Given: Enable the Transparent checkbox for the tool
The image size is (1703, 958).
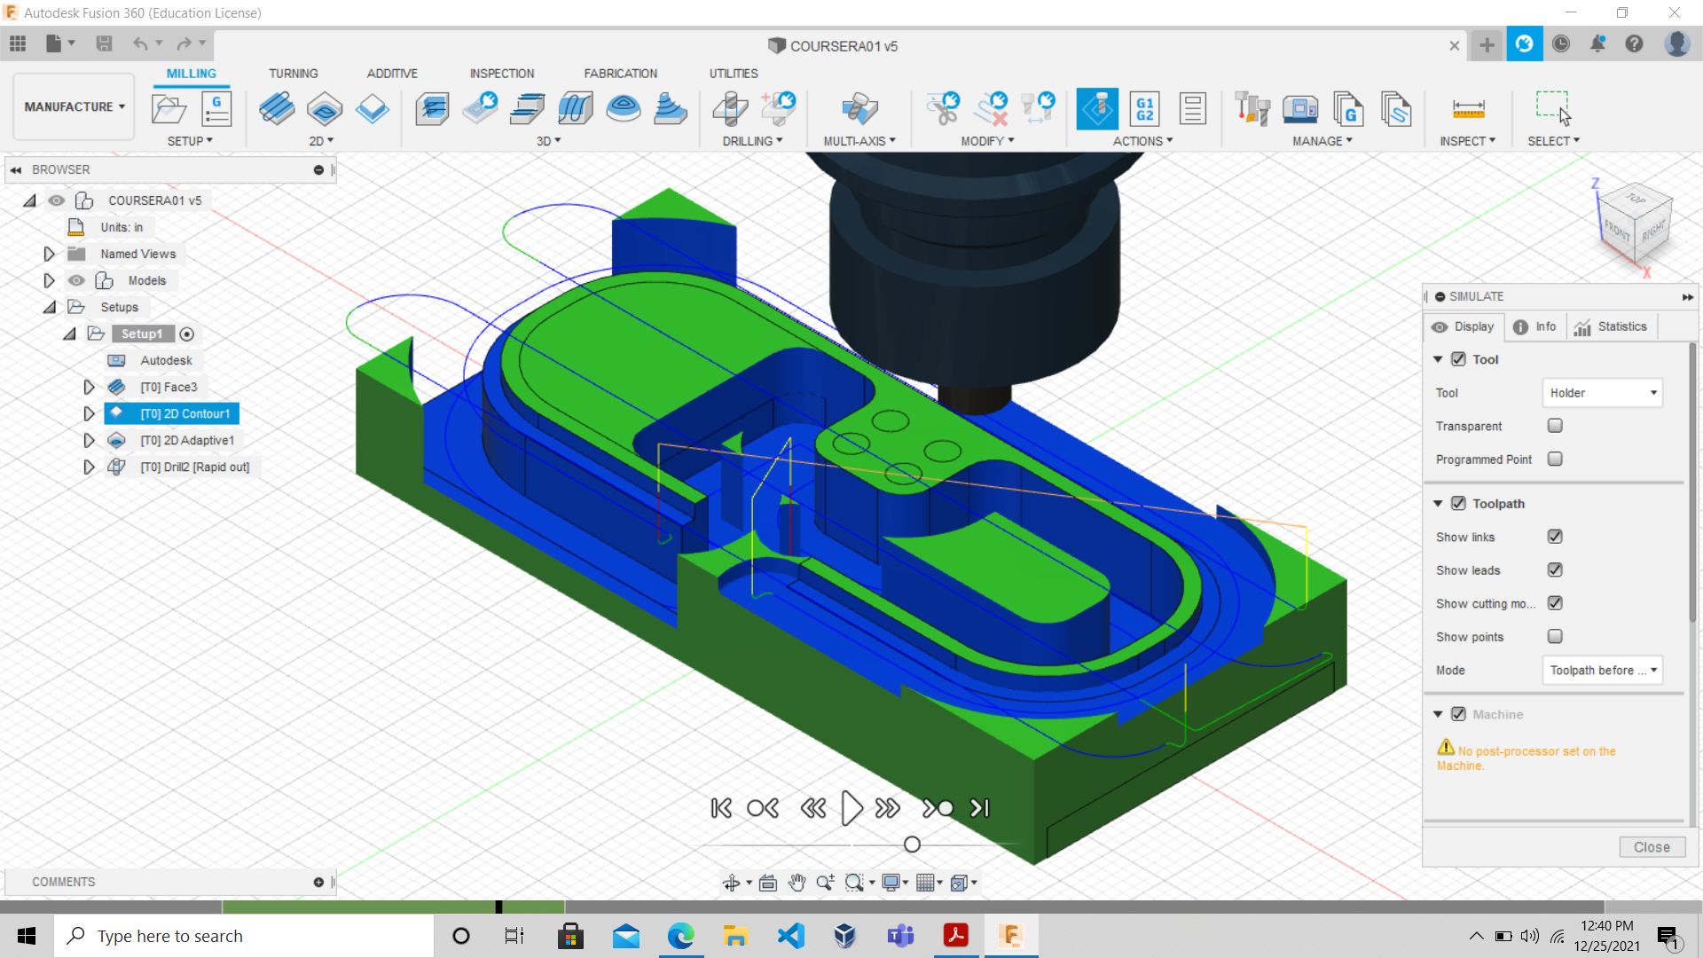Looking at the screenshot, I should point(1555,426).
